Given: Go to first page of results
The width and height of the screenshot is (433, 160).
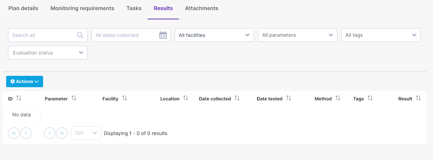Looking at the screenshot, I should click(x=14, y=133).
